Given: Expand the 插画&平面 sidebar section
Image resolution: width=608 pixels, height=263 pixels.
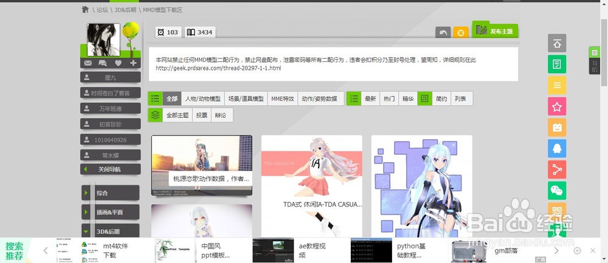Looking at the screenshot, I should (x=111, y=212).
